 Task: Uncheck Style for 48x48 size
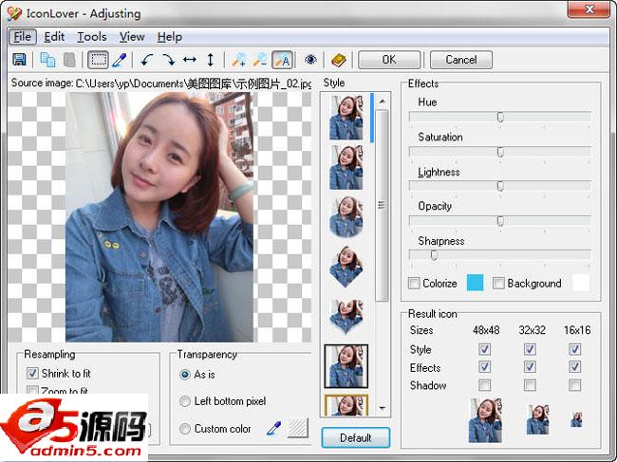(484, 349)
